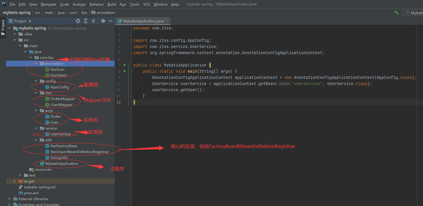Open the run configuration selector

pyautogui.click(x=414, y=13)
